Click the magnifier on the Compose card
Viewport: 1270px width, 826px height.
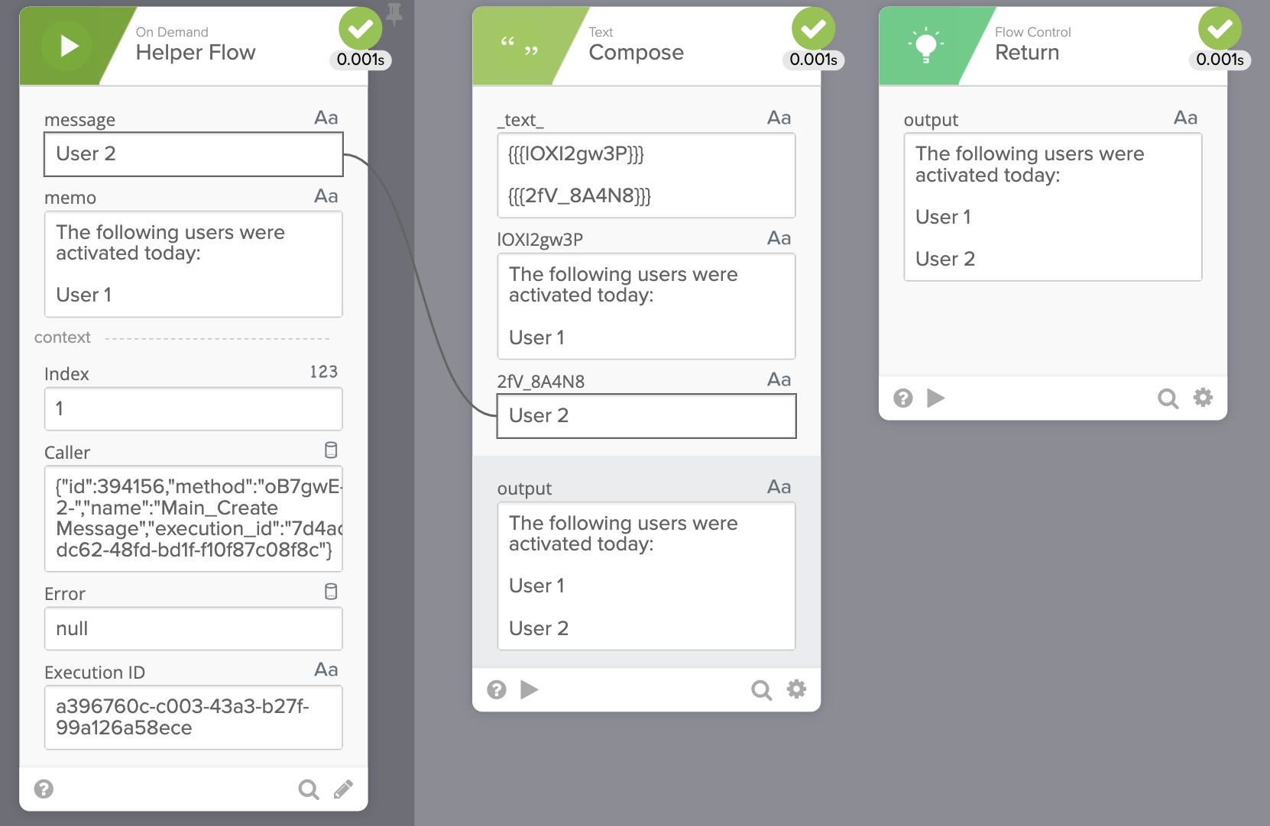[761, 690]
